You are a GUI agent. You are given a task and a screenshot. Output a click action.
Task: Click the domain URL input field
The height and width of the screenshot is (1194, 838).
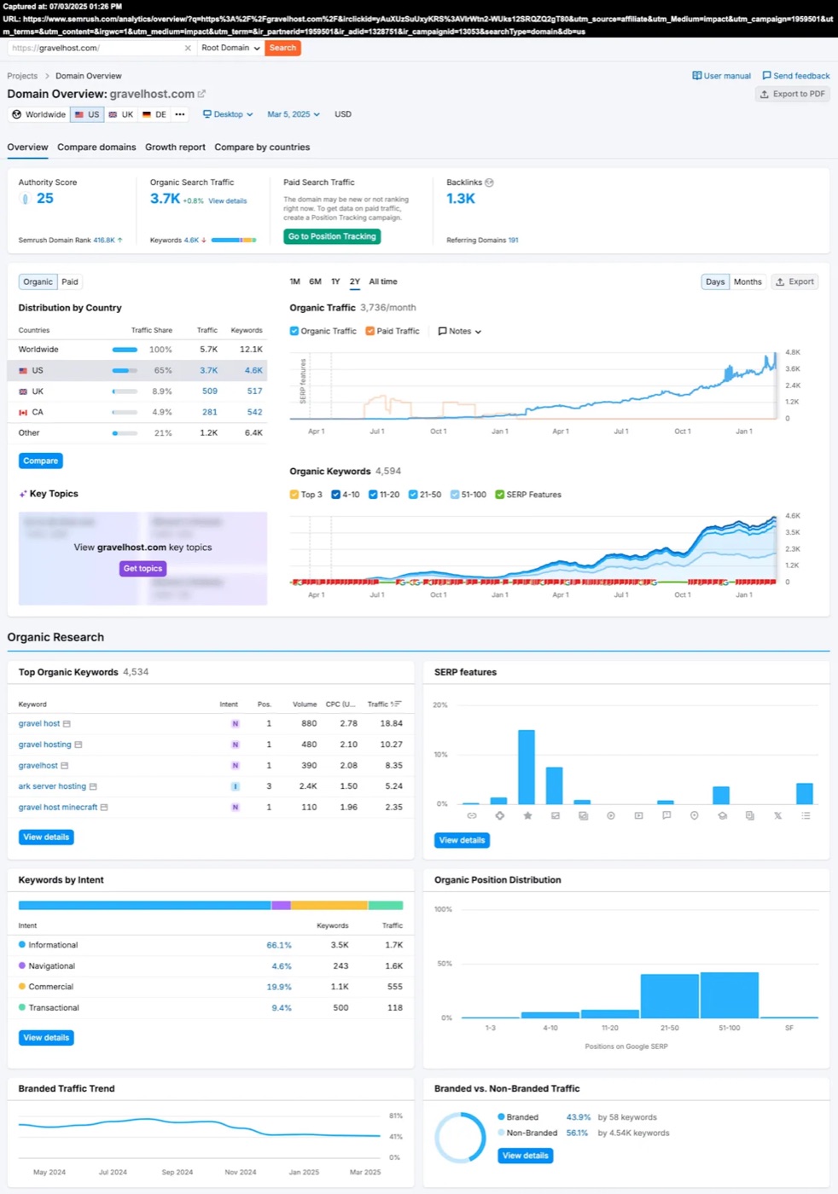(96, 49)
